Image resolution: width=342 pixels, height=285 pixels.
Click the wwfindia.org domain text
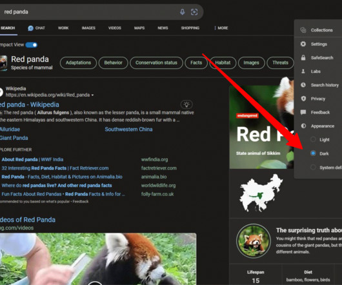point(154,159)
